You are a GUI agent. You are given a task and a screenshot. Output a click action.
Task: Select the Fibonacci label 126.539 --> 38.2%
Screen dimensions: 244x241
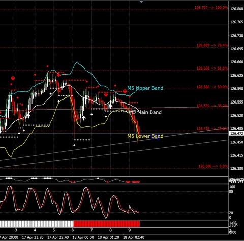(212, 106)
